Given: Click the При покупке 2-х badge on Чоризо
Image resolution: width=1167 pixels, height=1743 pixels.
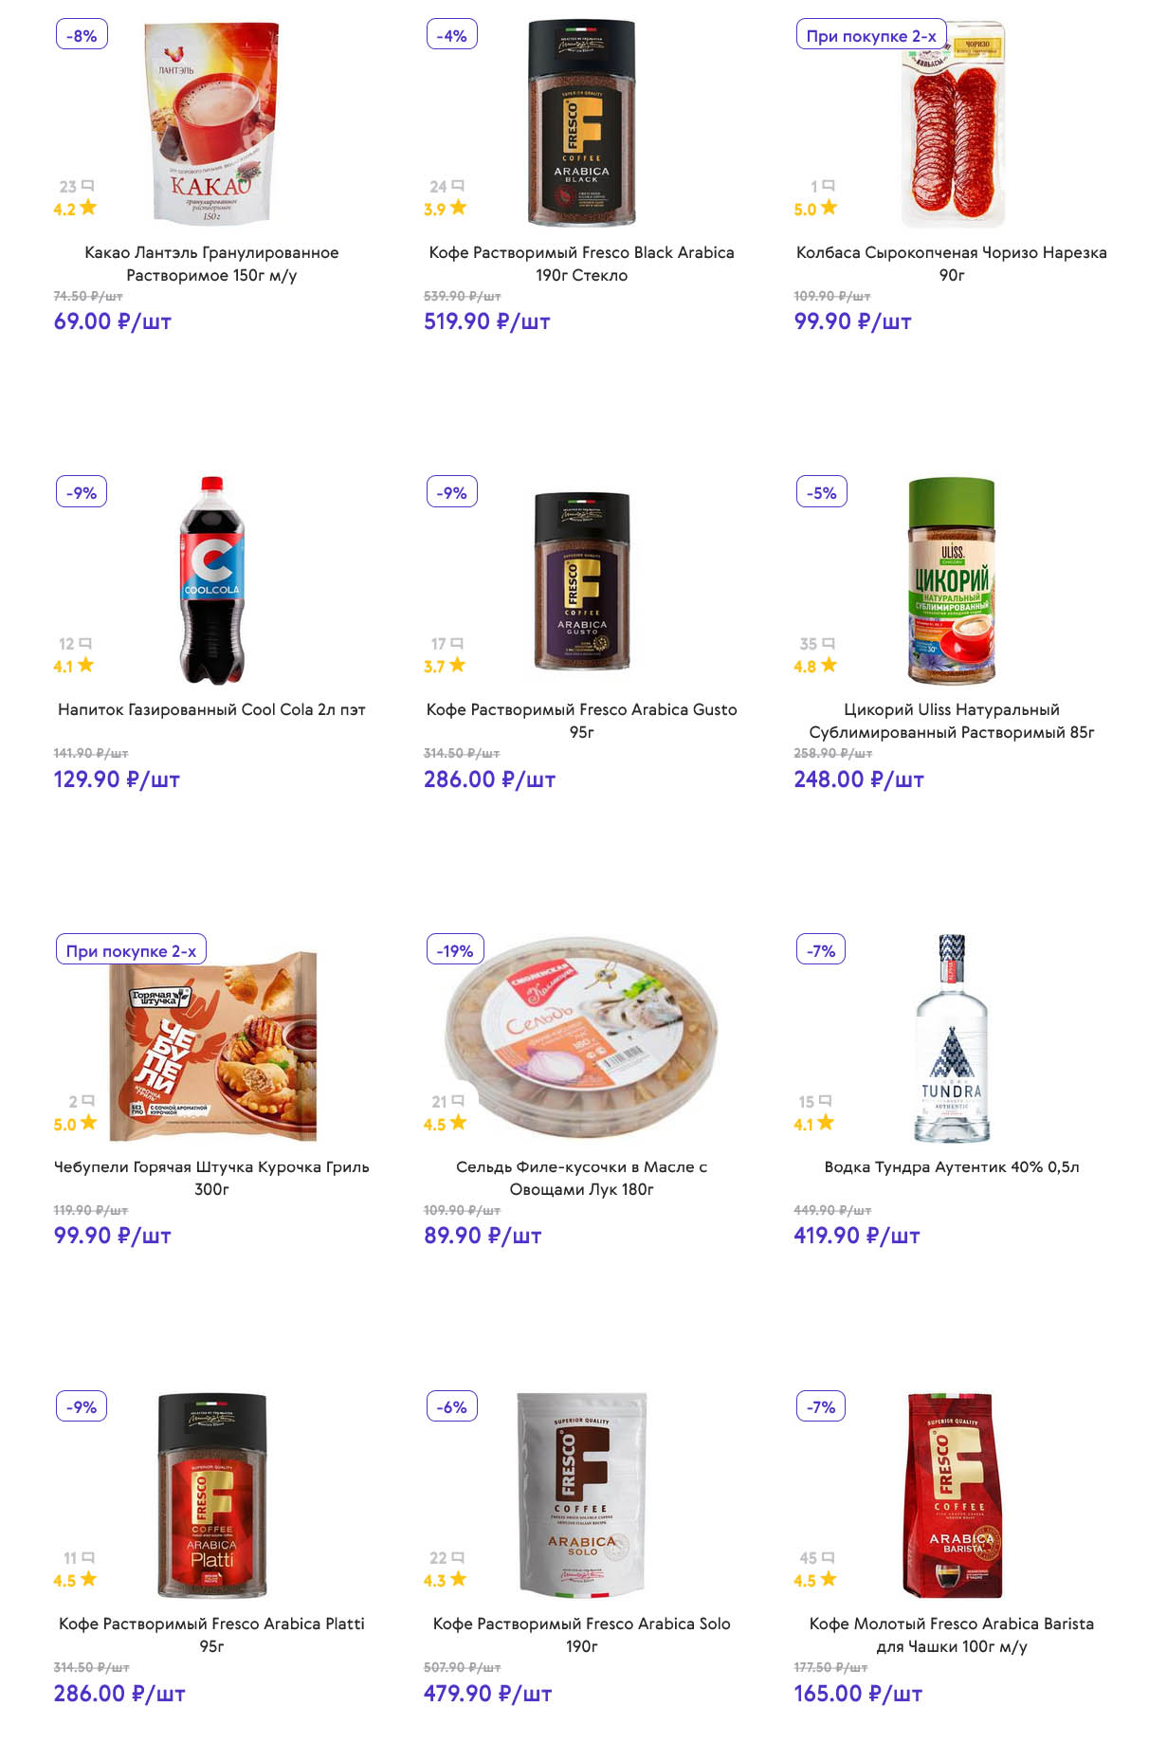Looking at the screenshot, I should (x=870, y=36).
